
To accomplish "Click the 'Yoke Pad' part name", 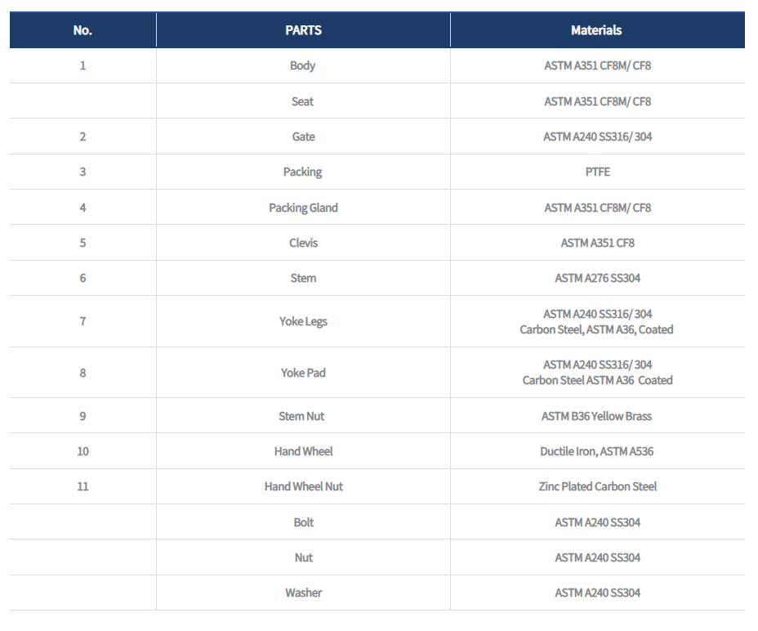I will coord(303,373).
